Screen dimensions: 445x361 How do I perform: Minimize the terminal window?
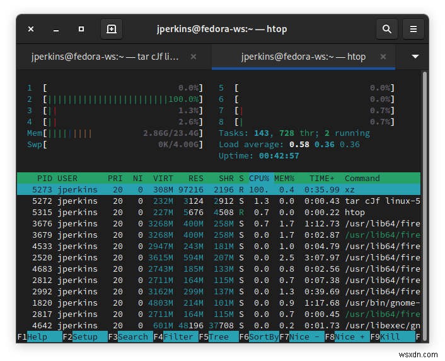56,30
